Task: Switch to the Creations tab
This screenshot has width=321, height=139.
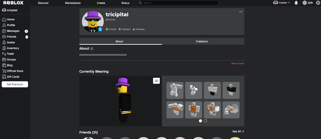Action: point(203,41)
